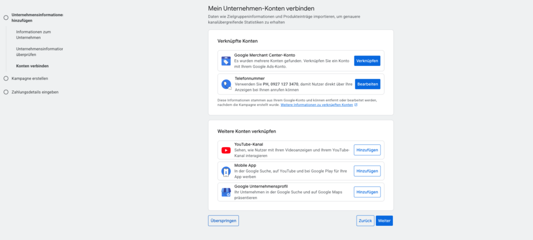Select the Zahlungsdetails eingeben step circle

pyautogui.click(x=6, y=92)
